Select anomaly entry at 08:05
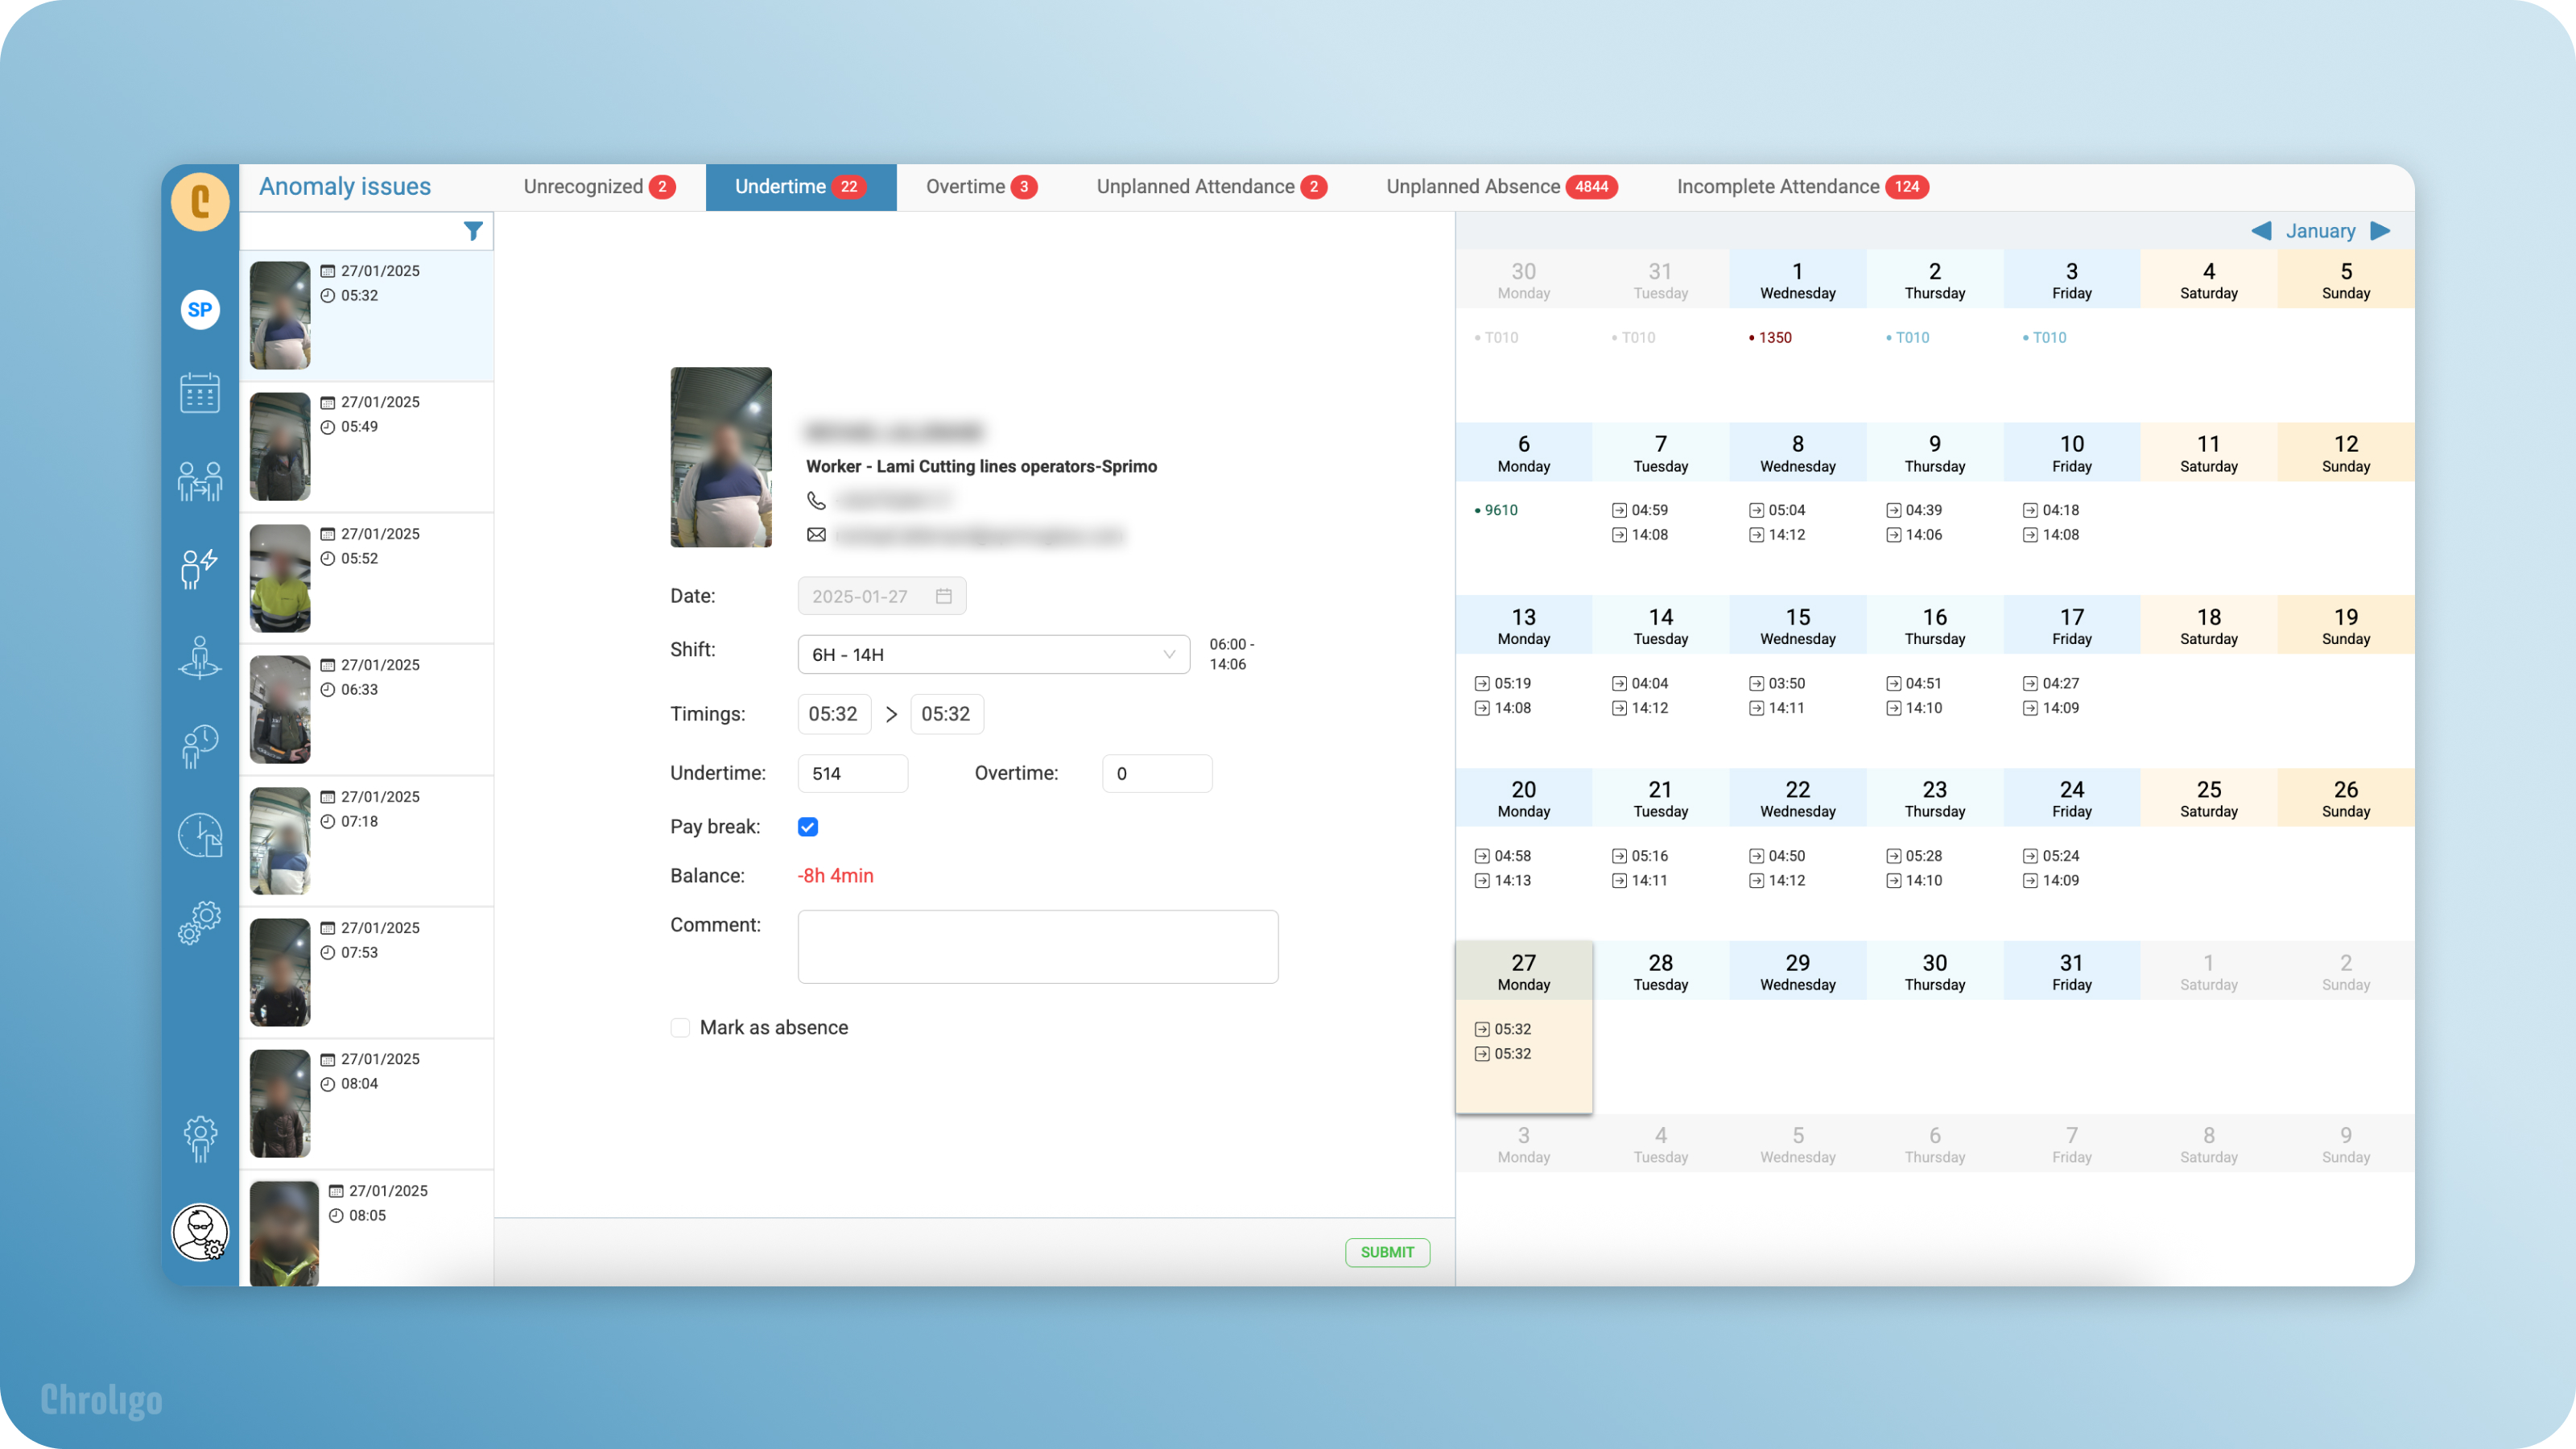Screen dimensions: 2576x1449 pos(366,1229)
